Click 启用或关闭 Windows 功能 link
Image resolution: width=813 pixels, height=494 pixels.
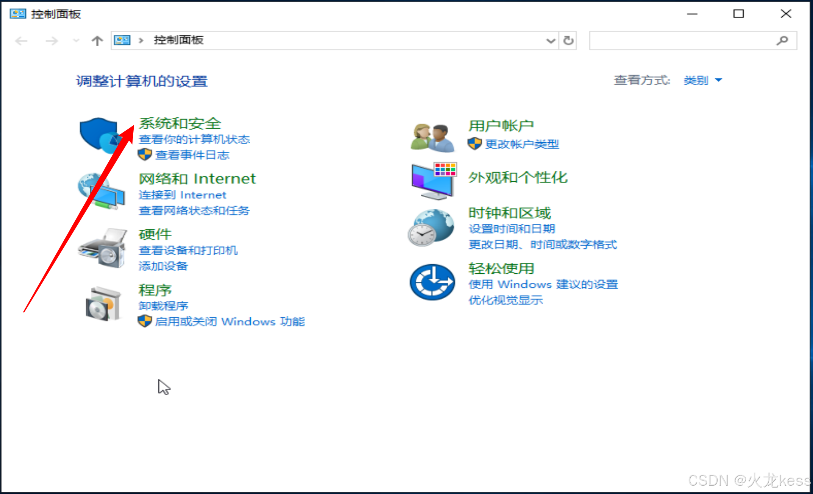coord(229,322)
